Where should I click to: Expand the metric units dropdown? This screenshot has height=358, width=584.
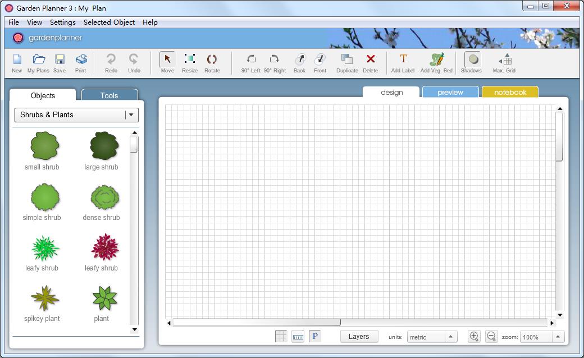click(450, 337)
